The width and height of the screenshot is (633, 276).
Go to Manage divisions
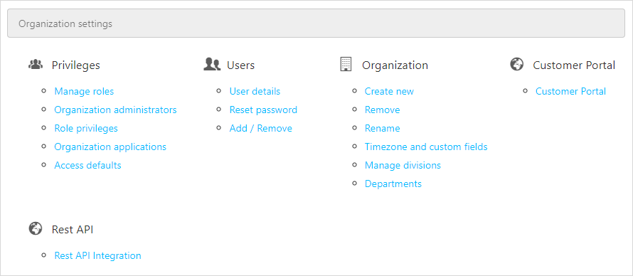coord(403,166)
